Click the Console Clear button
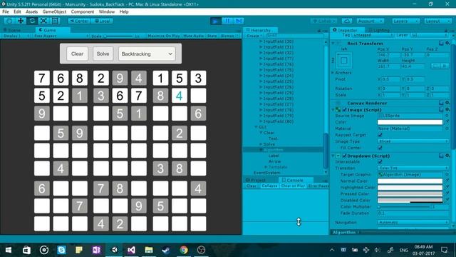Screen dimensions: 456x257 252,186
